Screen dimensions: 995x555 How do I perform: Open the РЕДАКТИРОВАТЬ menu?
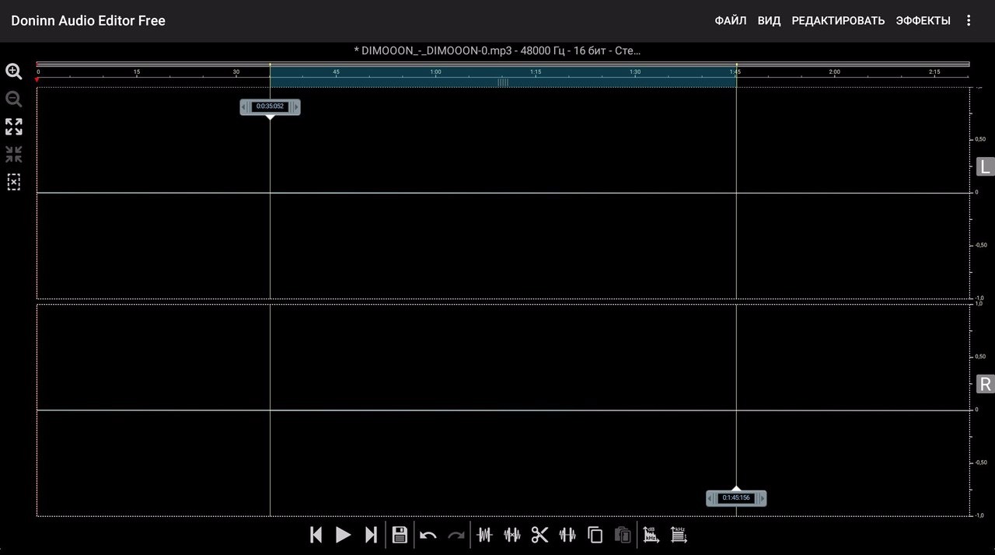pyautogui.click(x=838, y=21)
